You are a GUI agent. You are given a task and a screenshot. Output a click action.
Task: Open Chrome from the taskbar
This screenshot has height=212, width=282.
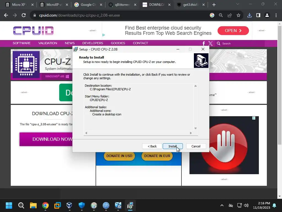click(x=45, y=205)
